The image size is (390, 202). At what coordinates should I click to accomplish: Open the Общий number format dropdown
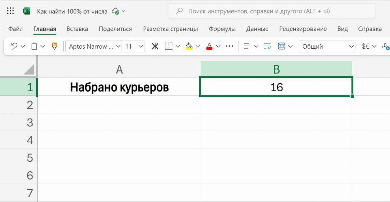pos(351,46)
